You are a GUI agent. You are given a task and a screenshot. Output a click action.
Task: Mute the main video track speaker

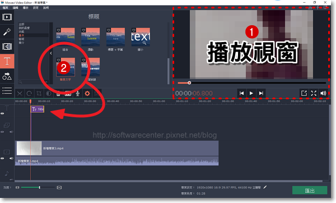pos(11,158)
